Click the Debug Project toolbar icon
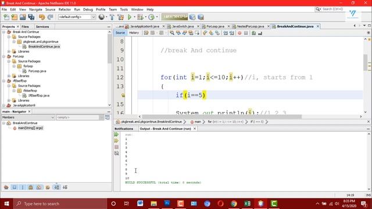372x209 pixels. [x=140, y=17]
